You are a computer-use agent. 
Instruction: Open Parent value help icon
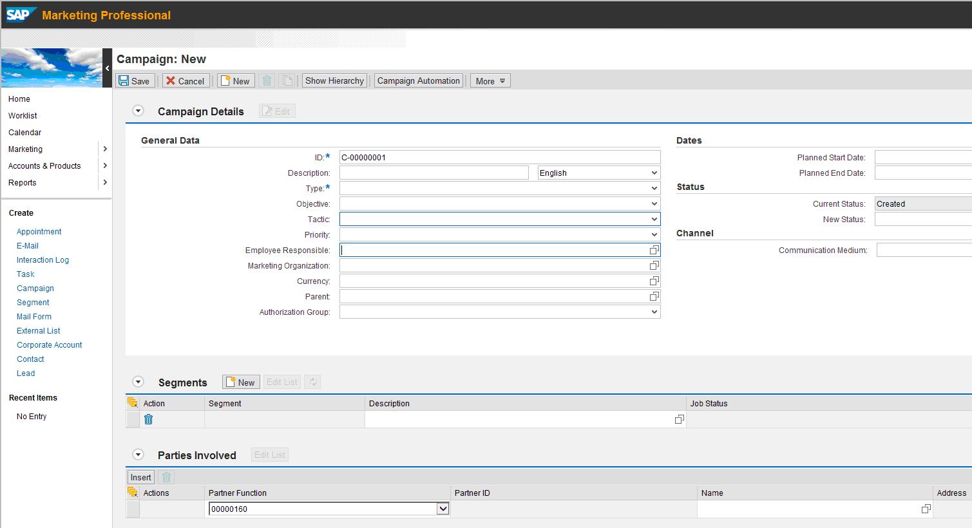point(654,296)
